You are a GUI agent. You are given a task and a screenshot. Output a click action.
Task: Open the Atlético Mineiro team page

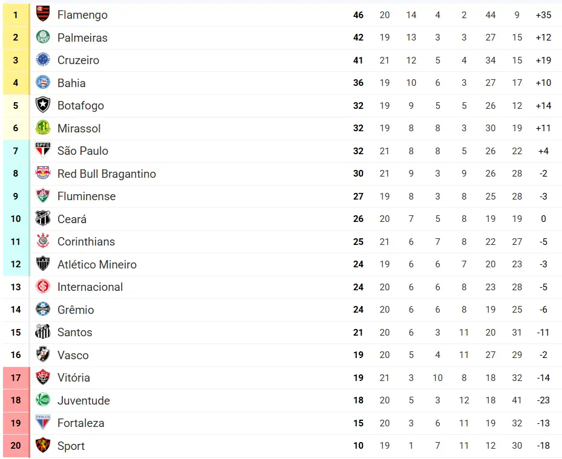[x=97, y=264]
